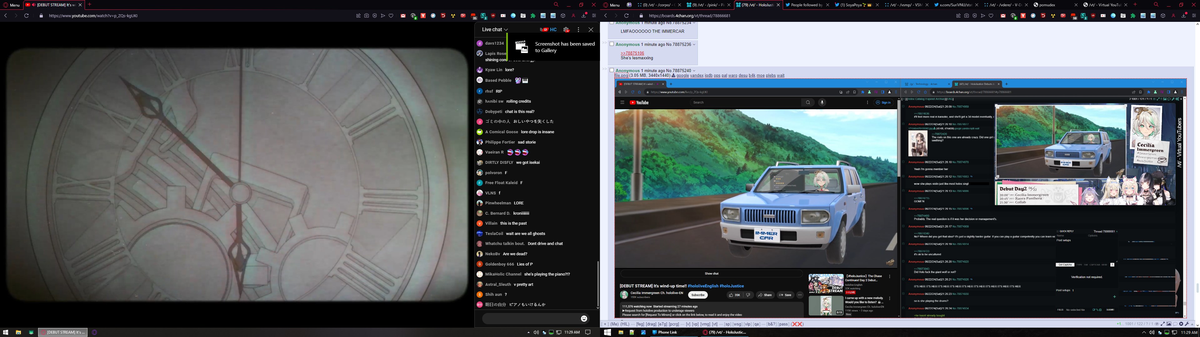Open easy setup sliders icon in 4chan window
The height and width of the screenshot is (337, 1200).
(1194, 15)
